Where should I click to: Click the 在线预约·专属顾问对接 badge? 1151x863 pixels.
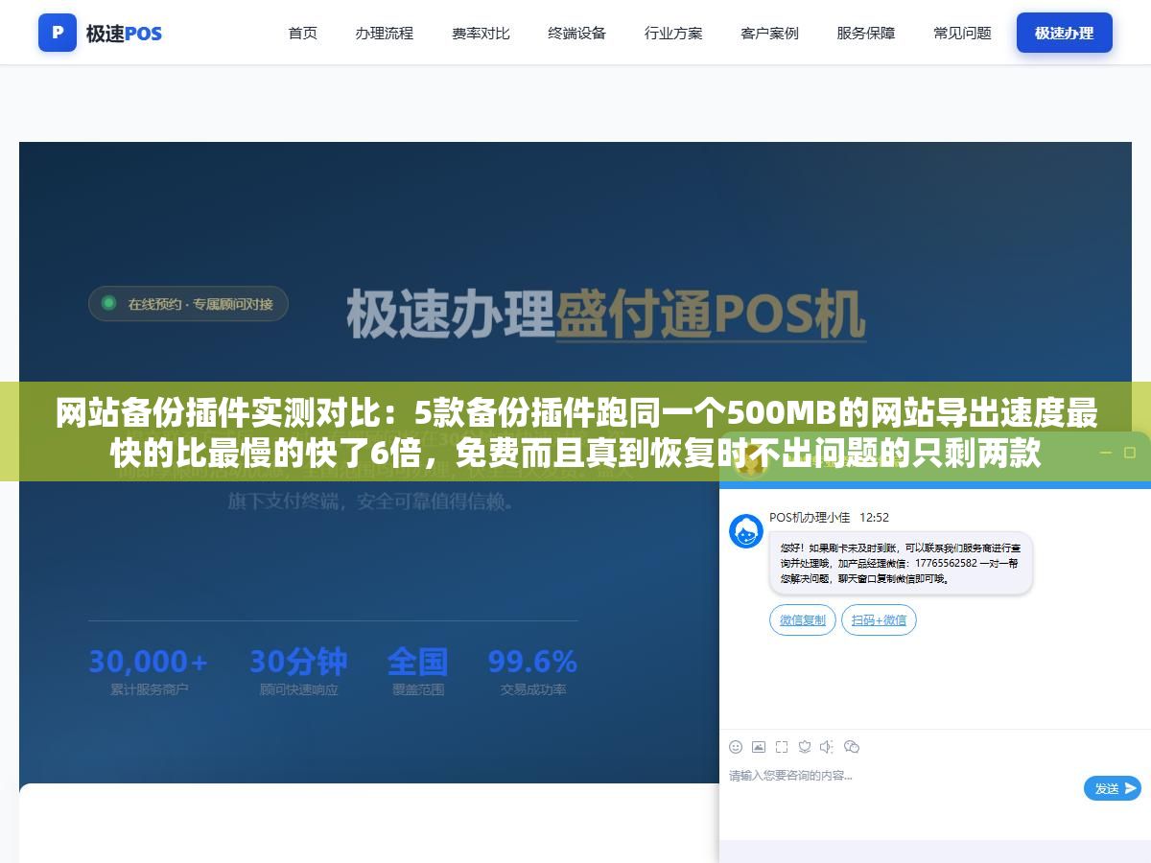(188, 304)
